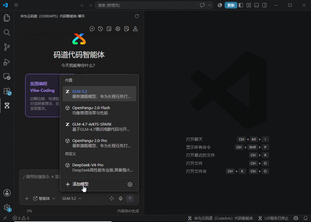The width and height of the screenshot is (311, 222).
Task: Open the Remote Explorer view
Action: click(x=7, y=77)
